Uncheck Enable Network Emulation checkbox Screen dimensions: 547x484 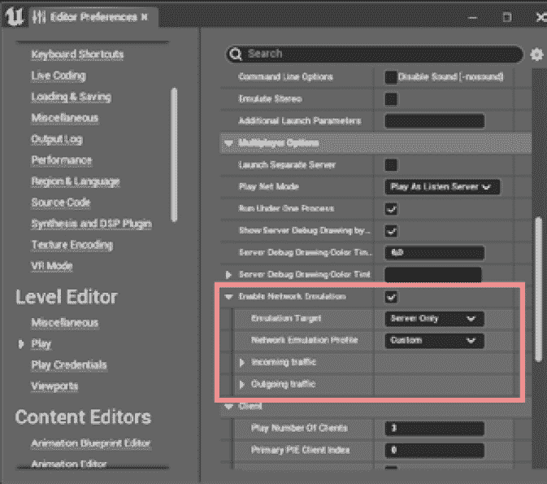391,297
